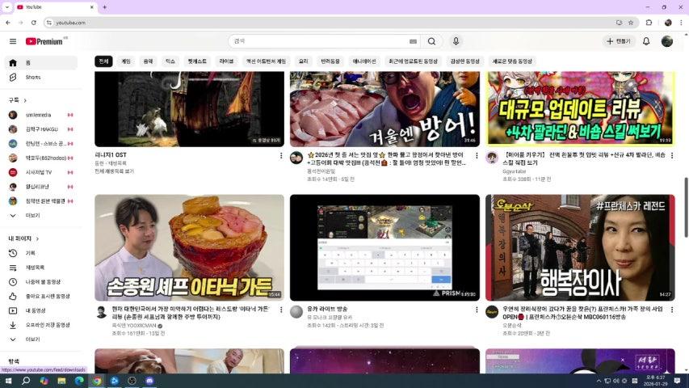Open offline downloads sidebar item
The height and width of the screenshot is (388, 689).
41,325
